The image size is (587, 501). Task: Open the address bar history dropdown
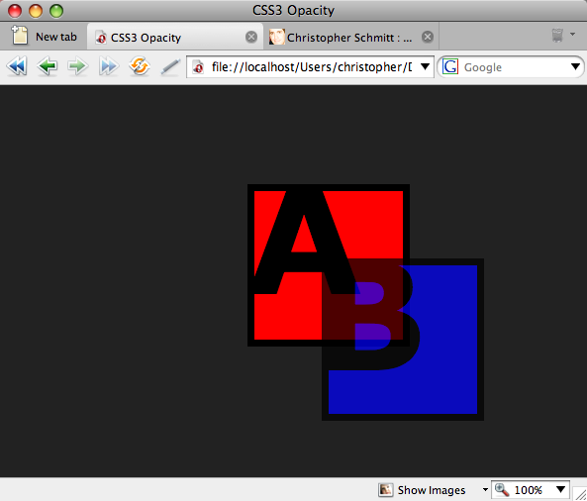click(x=425, y=66)
